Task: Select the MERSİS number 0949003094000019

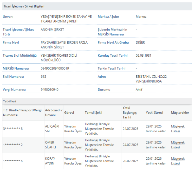Action: tap(55, 68)
